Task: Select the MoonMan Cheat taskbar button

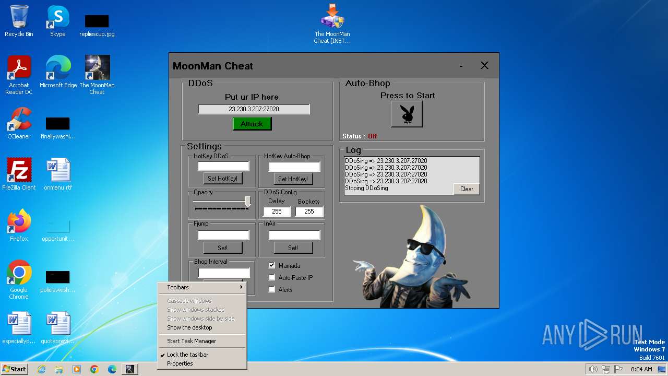Action: pos(129,369)
